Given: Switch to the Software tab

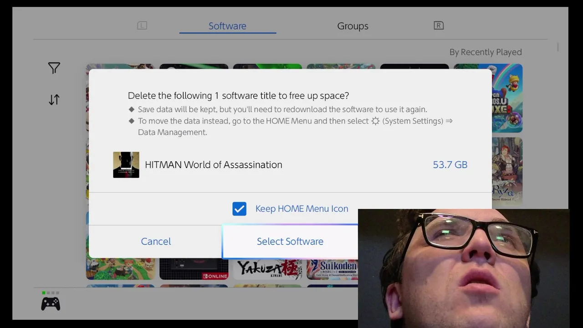Looking at the screenshot, I should pyautogui.click(x=227, y=26).
